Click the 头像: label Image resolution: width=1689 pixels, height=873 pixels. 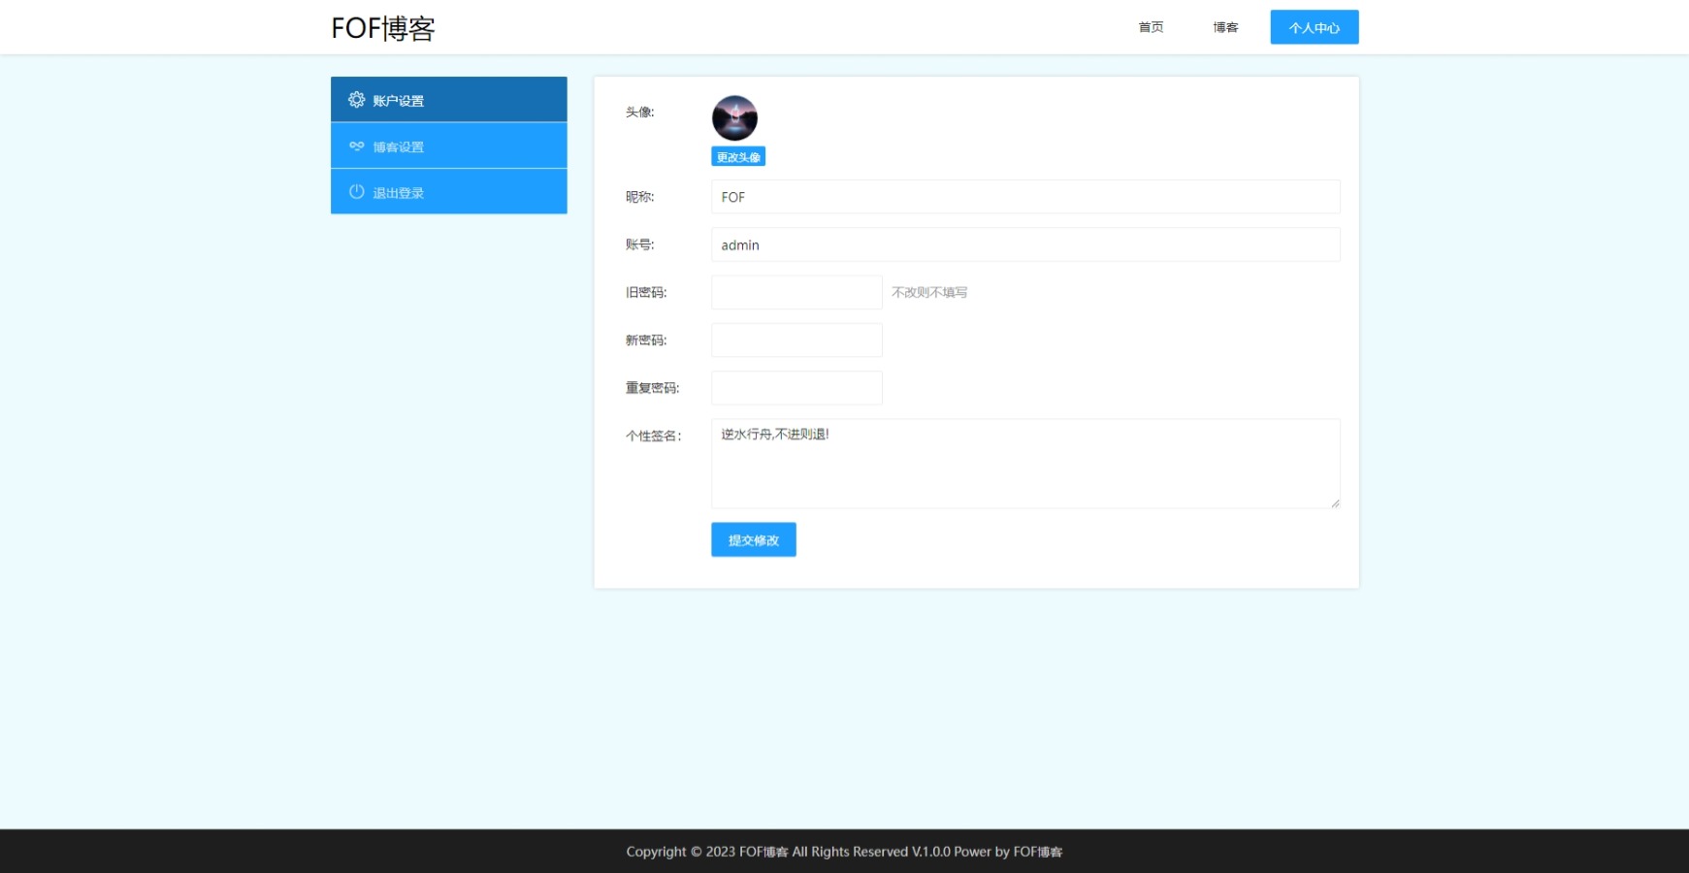(x=639, y=113)
